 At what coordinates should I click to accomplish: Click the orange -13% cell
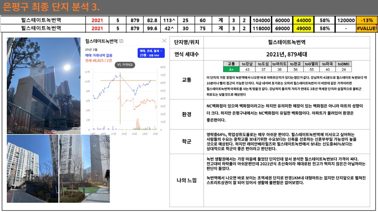pos(367,20)
